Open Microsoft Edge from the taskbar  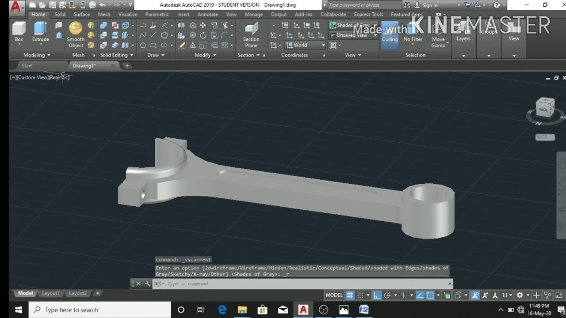point(222,310)
